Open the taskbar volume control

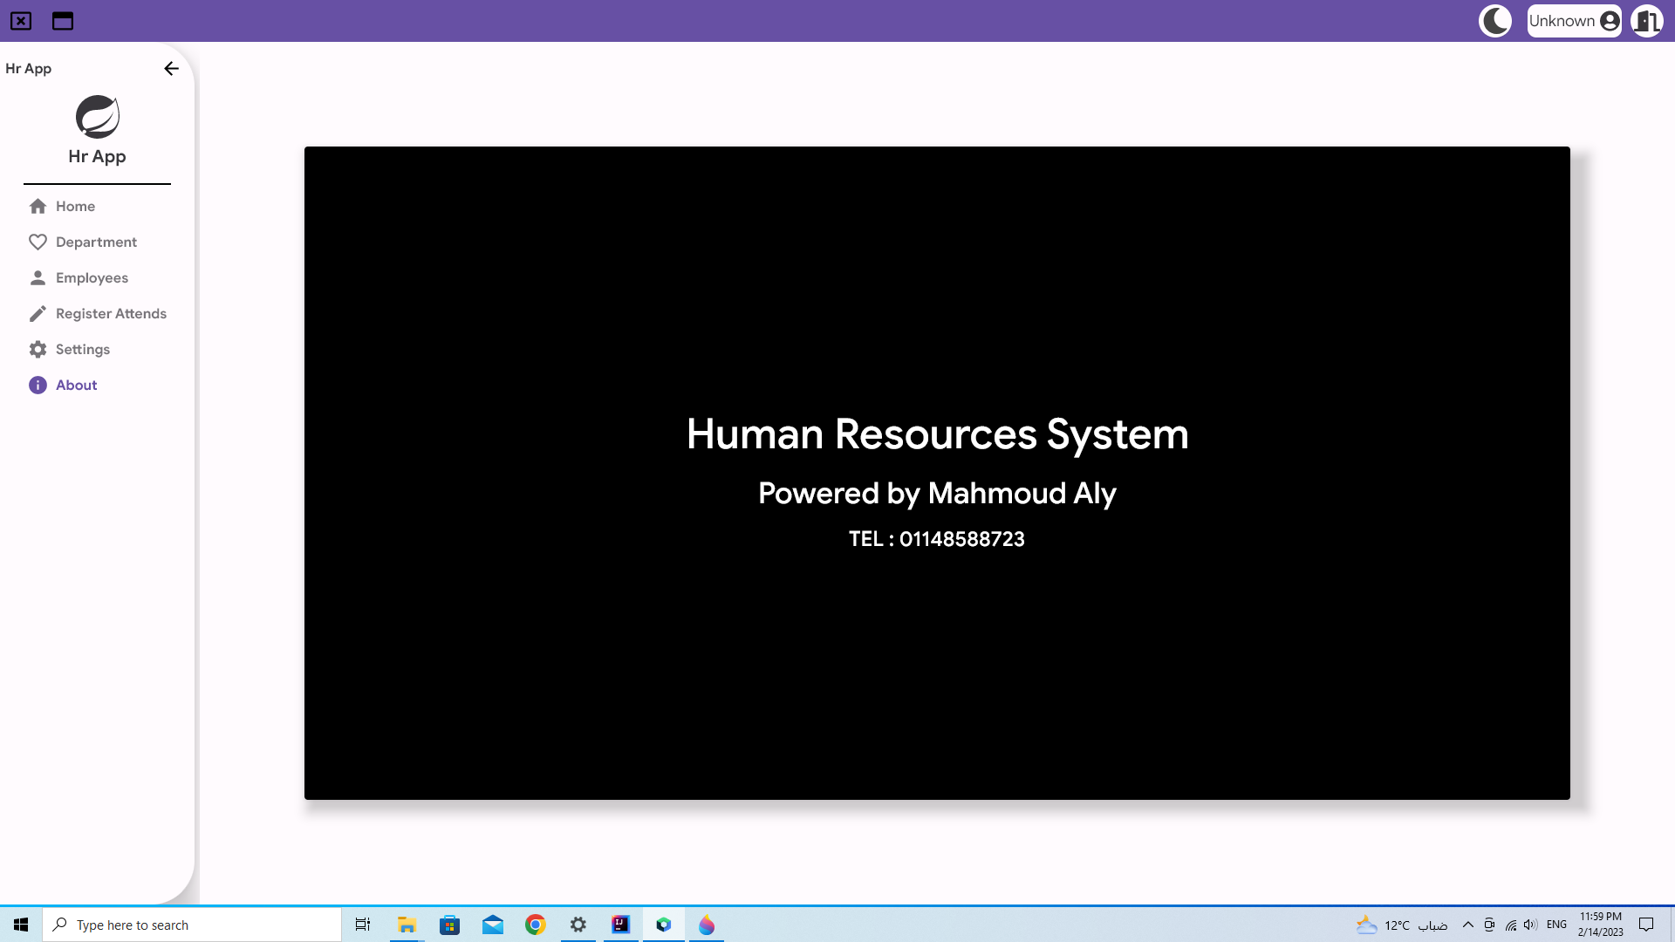(1530, 925)
